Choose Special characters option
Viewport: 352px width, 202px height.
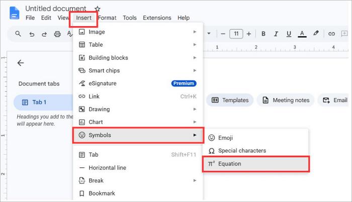coord(256,151)
